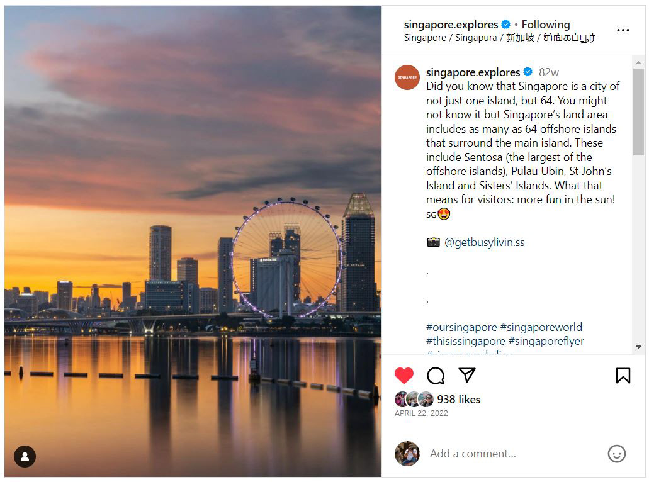Open the Singapore location tag under username
Image resolution: width=649 pixels, height=482 pixels.
499,38
